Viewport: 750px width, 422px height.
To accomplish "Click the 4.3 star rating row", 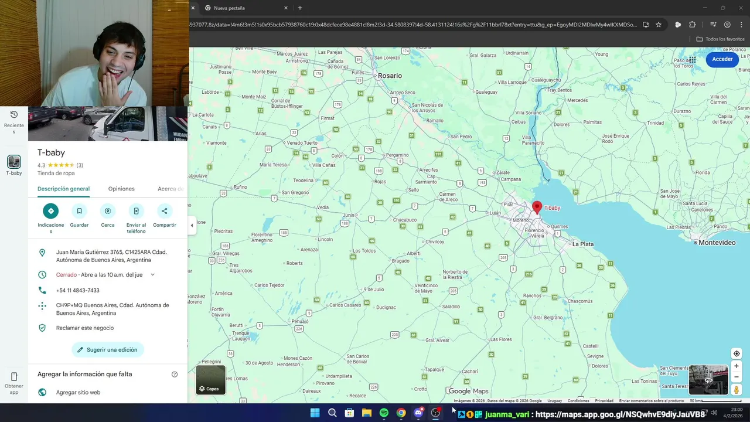I will [60, 165].
